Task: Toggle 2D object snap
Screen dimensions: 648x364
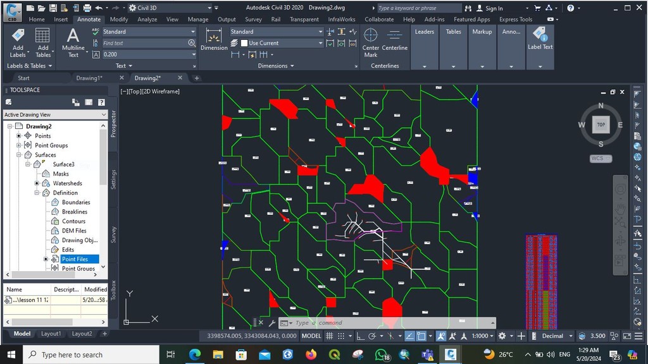Action: point(421,336)
